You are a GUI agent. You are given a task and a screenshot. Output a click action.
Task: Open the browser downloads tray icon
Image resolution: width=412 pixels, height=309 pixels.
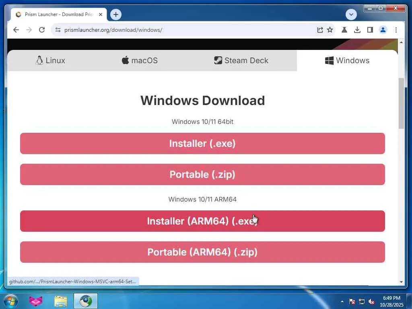357,30
